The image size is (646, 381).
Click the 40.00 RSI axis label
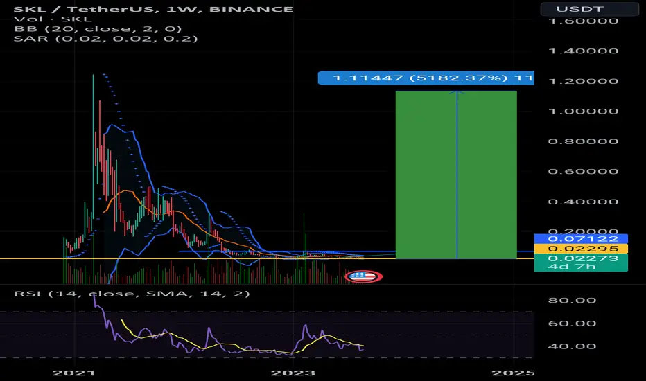573,346
